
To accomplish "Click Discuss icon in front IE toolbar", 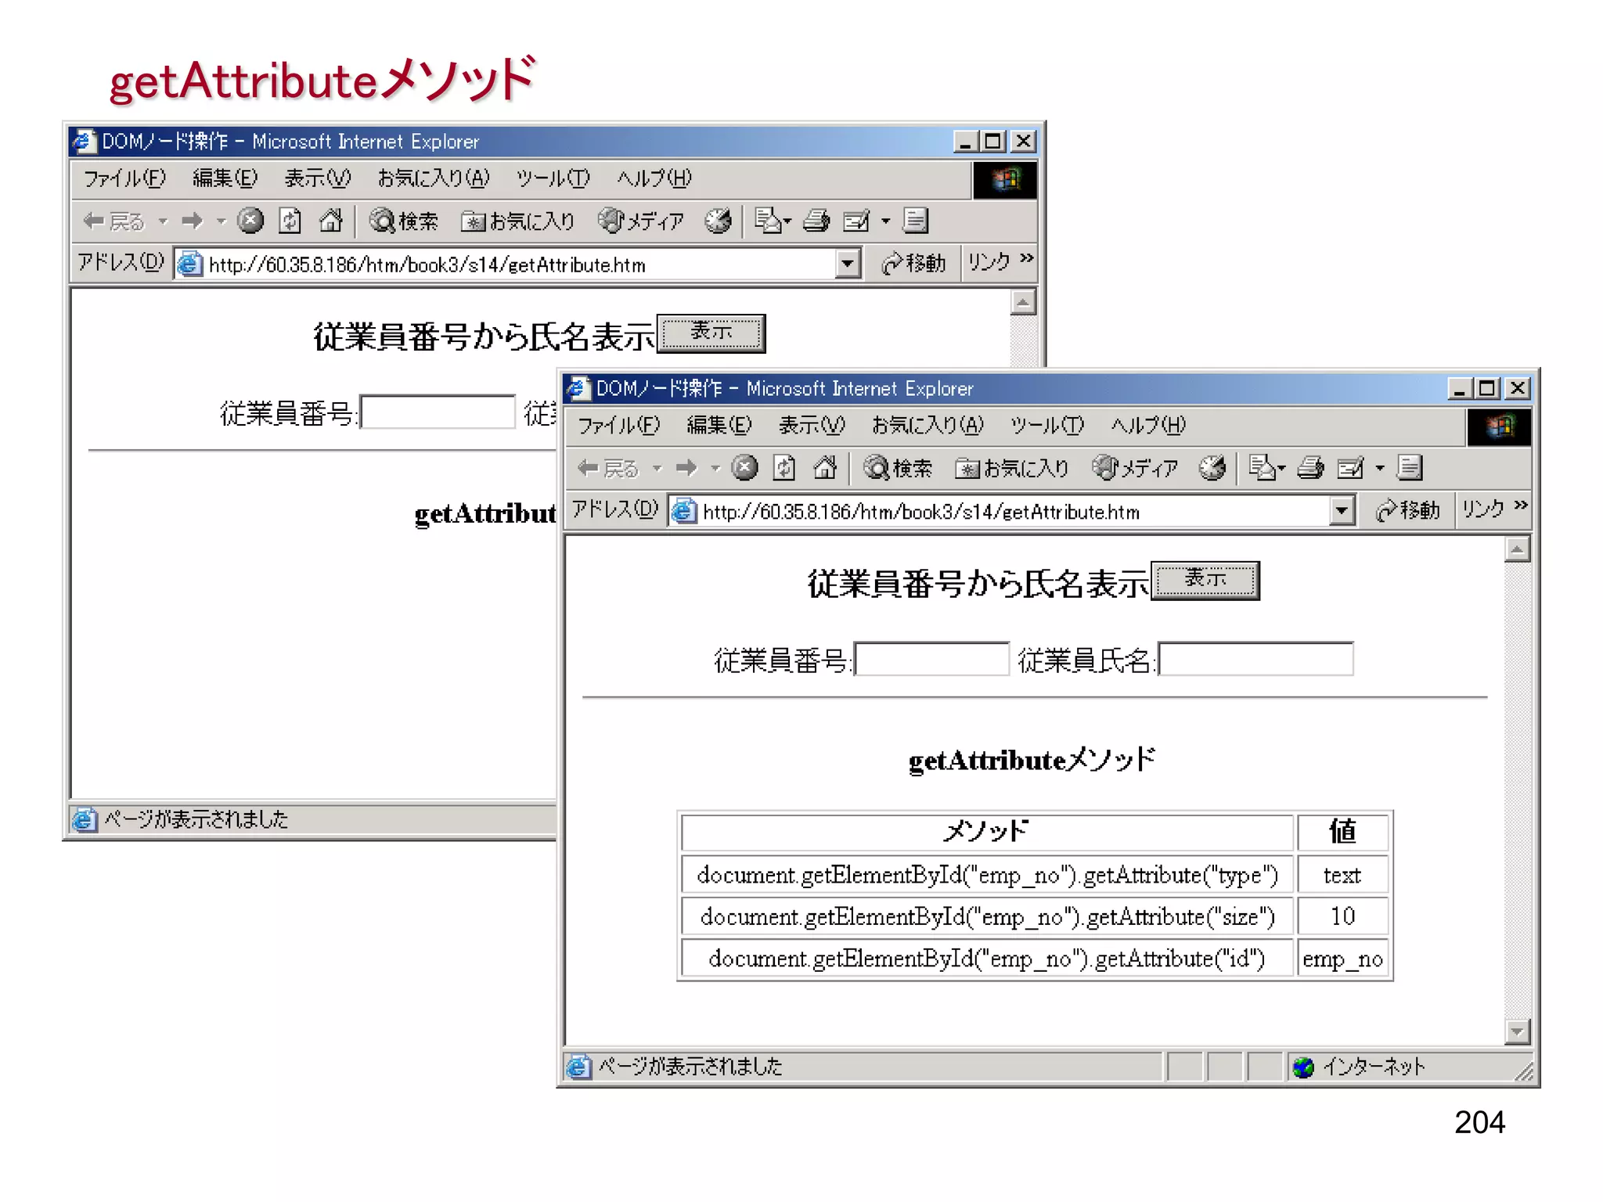I will 1410,468.
